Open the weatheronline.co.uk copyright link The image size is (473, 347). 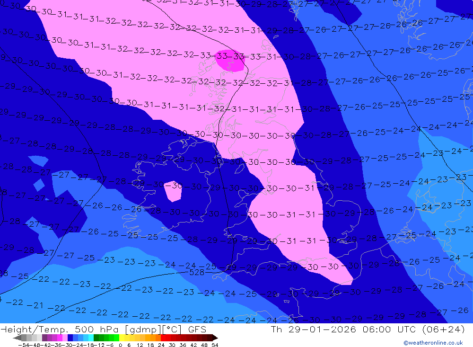[433, 343]
